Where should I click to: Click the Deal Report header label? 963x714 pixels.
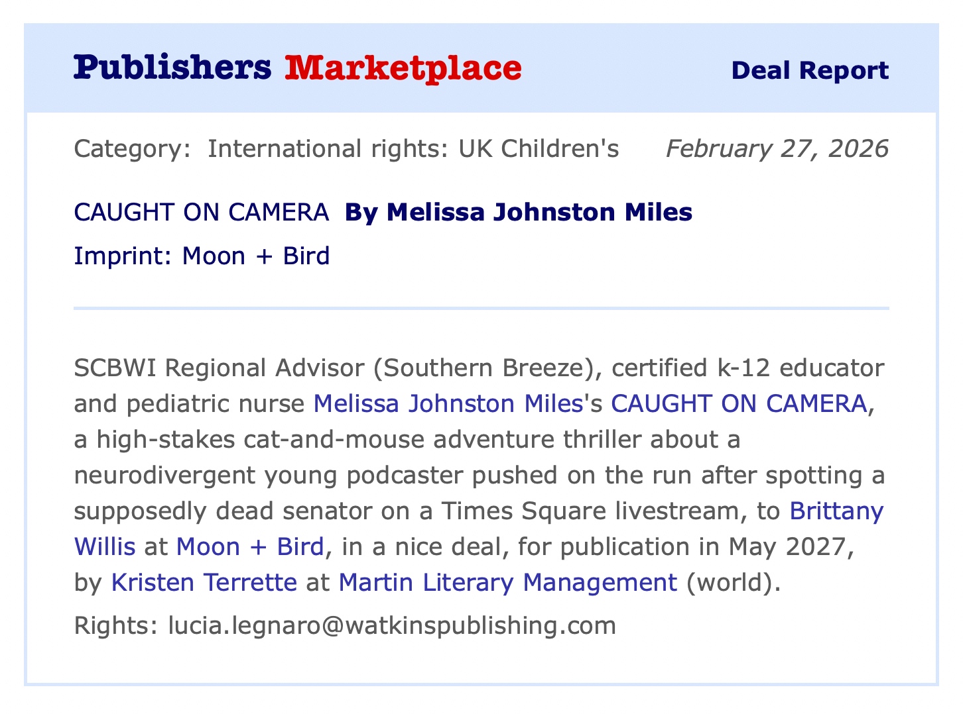pyautogui.click(x=809, y=70)
